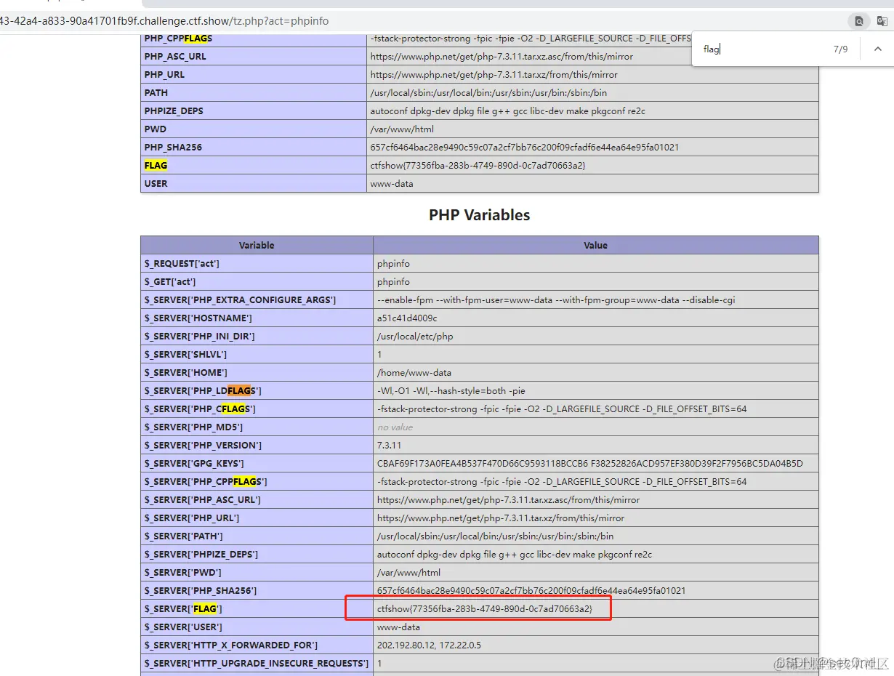Click the 'PHP Variables' heading
The height and width of the screenshot is (676, 894).
480,215
